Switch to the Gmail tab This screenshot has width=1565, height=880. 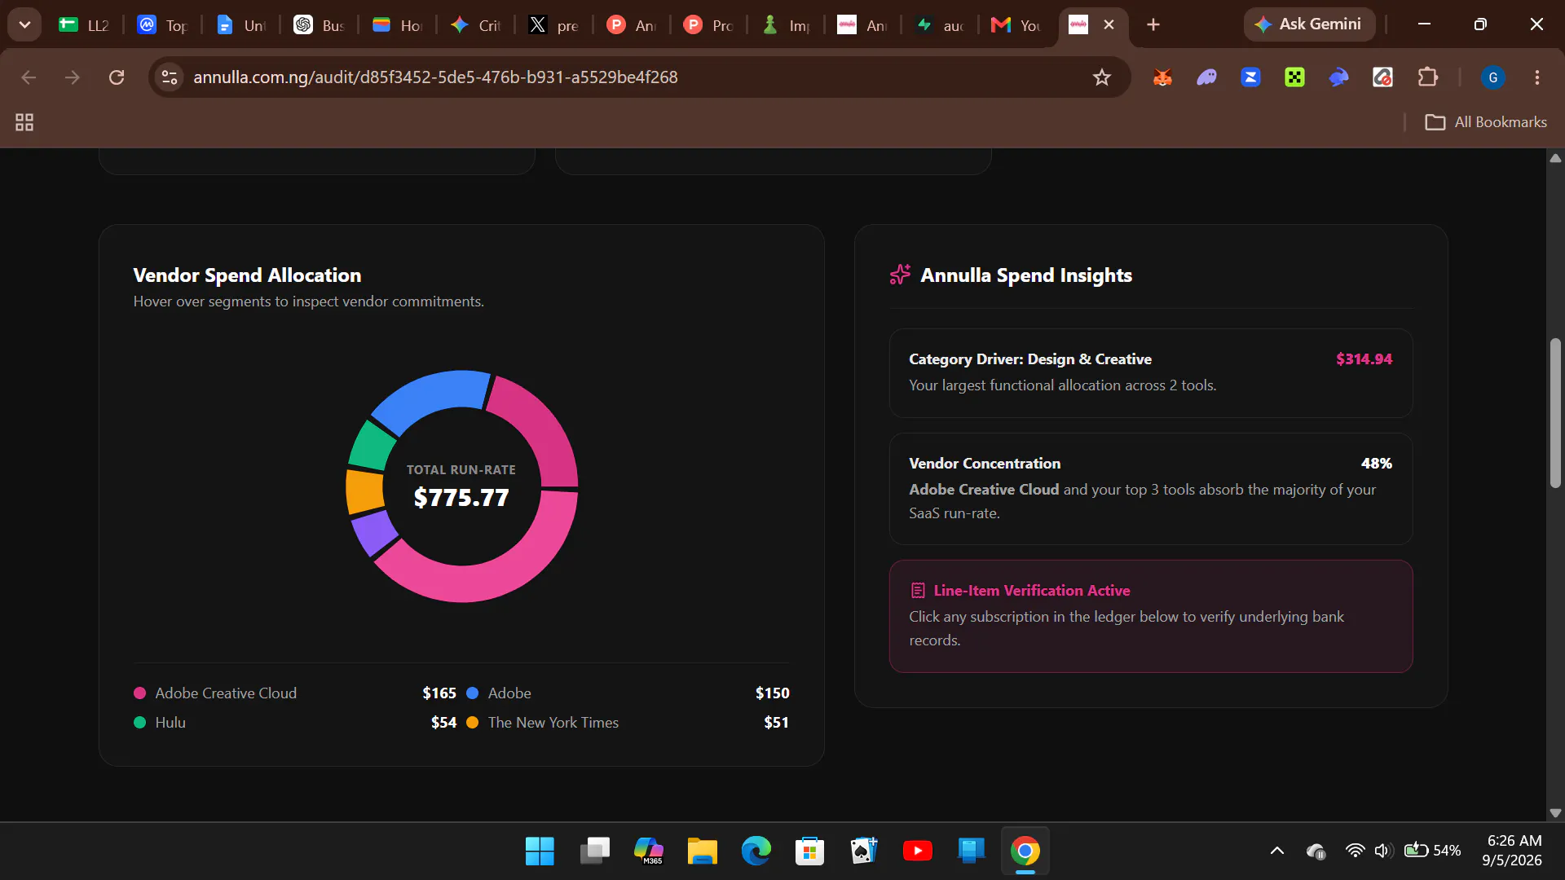[1016, 25]
